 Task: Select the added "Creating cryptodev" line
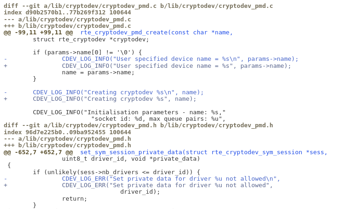pos(114,99)
